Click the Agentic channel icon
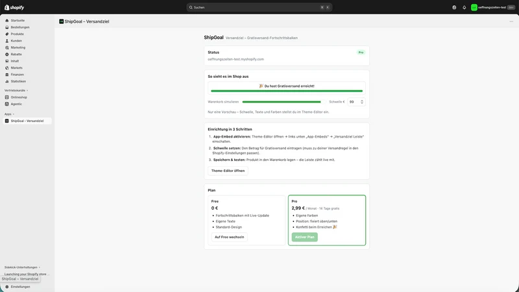The image size is (519, 292). [x=7, y=104]
